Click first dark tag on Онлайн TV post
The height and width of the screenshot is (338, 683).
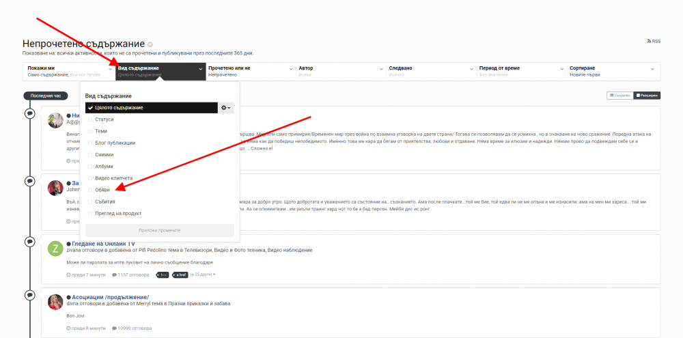(x=162, y=275)
